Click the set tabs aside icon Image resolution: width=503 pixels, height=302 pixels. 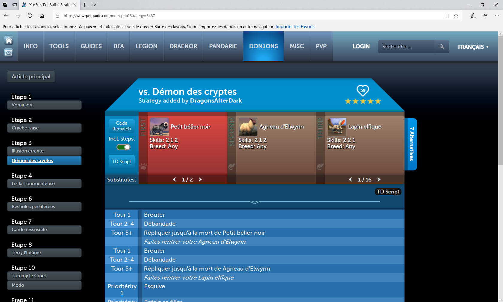15,5
